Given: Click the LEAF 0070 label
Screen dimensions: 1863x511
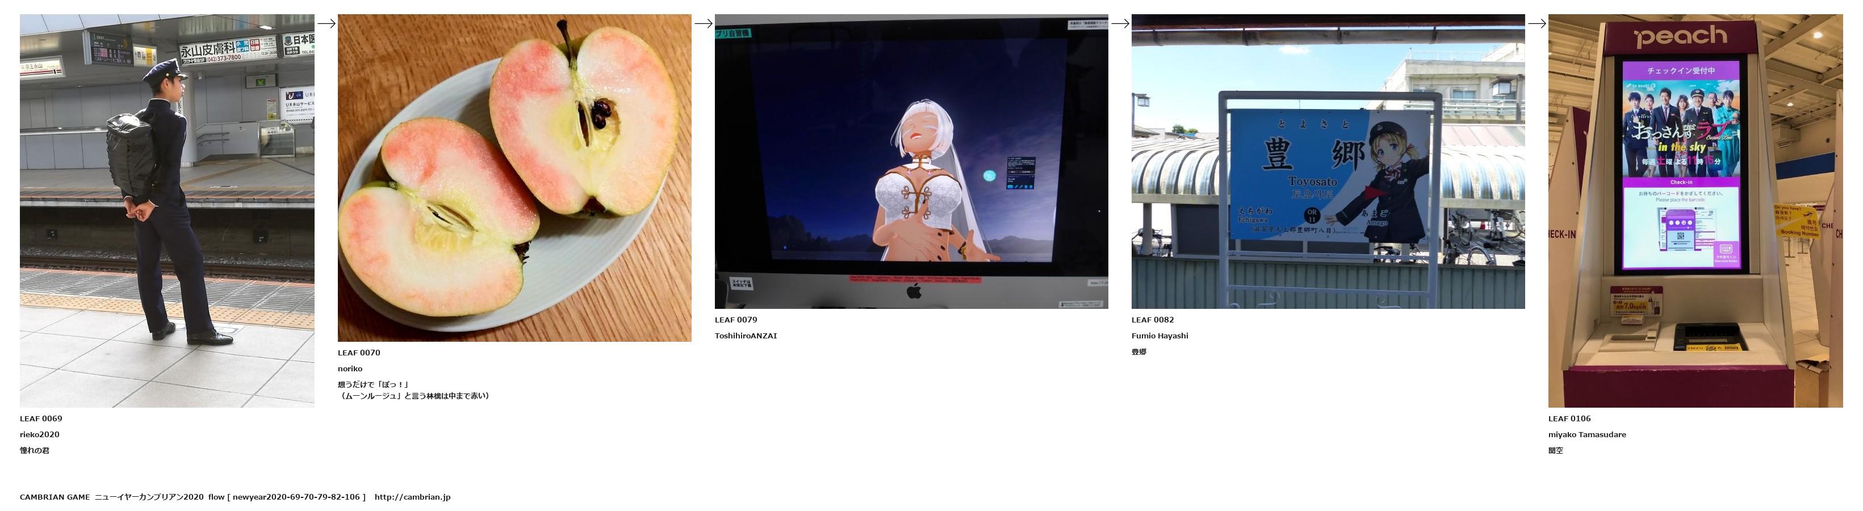Looking at the screenshot, I should click(359, 353).
